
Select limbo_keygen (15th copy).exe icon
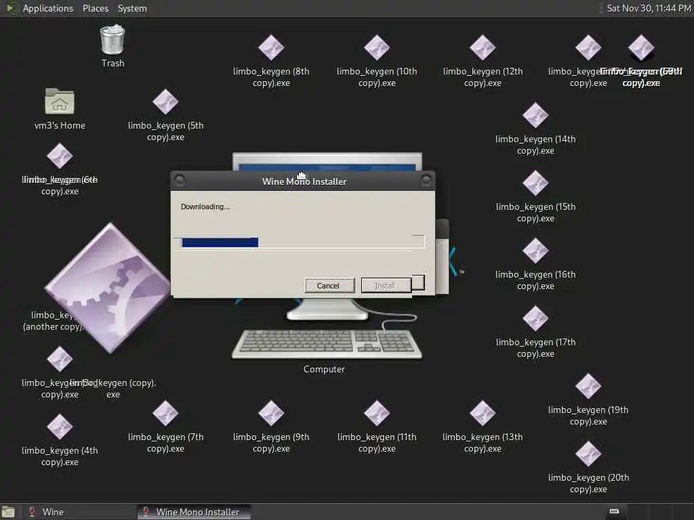pos(535,183)
